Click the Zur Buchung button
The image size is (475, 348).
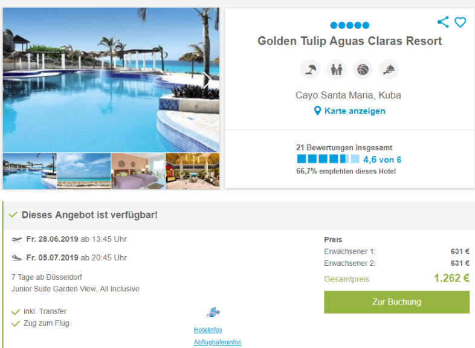pos(396,302)
